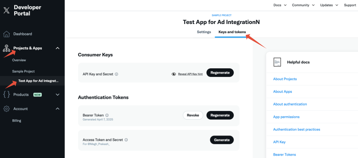This screenshot has height=158, width=358.
Task: Open the Community dropdown menu
Action: click(x=303, y=5)
